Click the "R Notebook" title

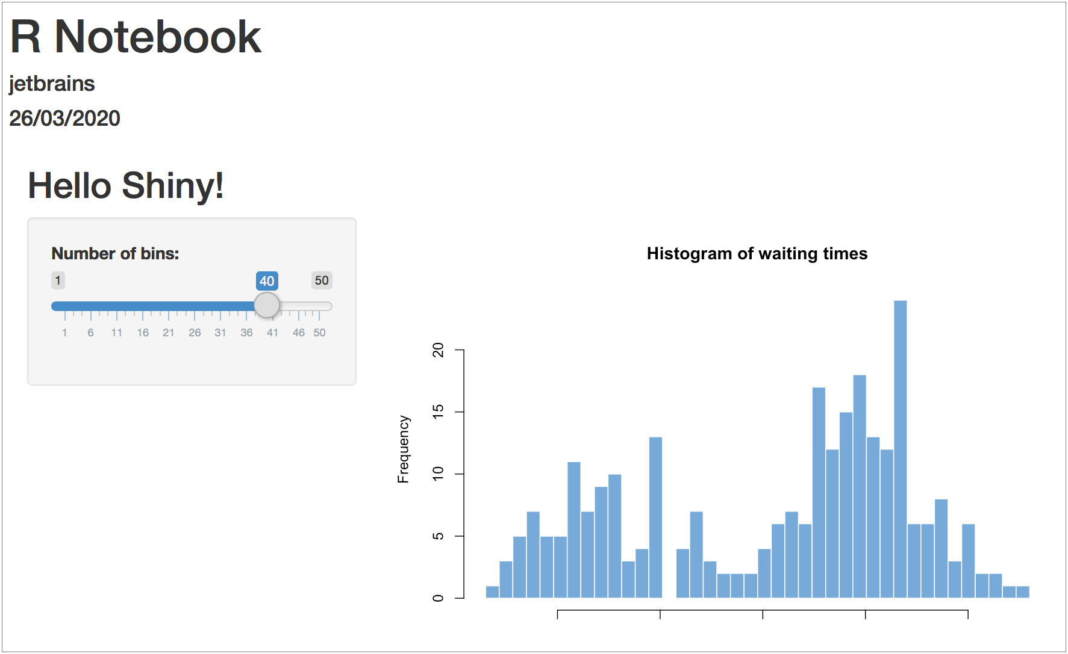coord(136,36)
